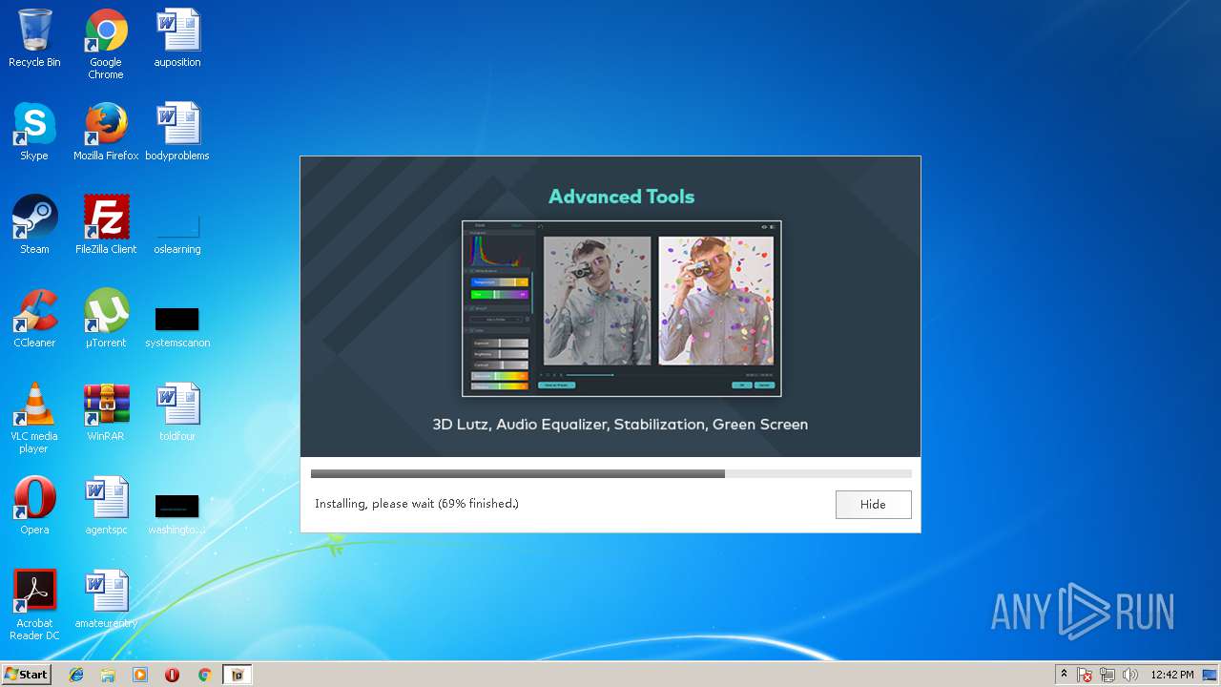Select the amateurentry Word document
Viewport: 1221px width, 687px height.
click(x=106, y=599)
